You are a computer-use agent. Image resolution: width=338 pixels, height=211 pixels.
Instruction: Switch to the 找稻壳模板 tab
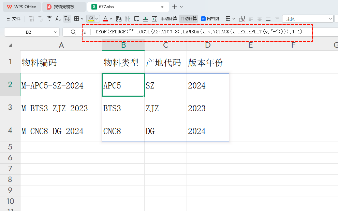[64, 7]
